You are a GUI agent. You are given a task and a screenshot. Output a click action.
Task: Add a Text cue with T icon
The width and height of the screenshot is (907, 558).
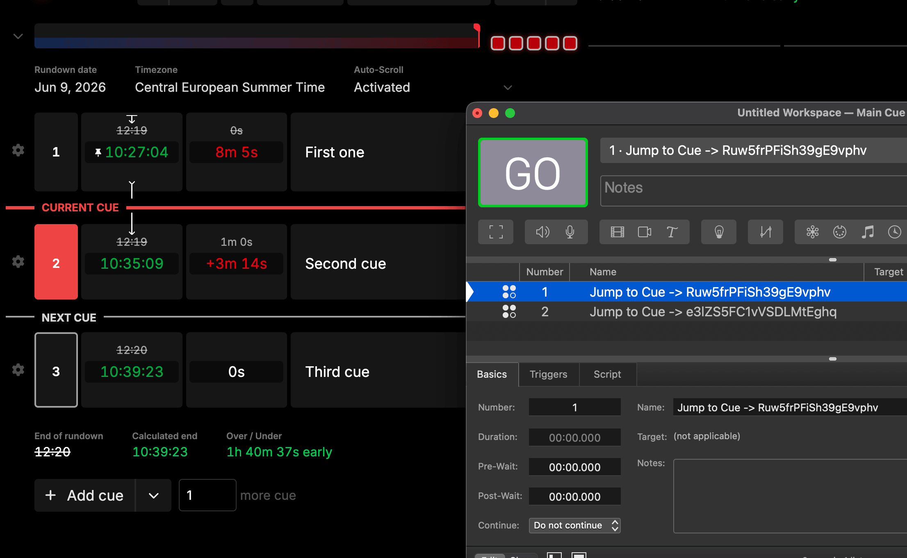click(672, 232)
